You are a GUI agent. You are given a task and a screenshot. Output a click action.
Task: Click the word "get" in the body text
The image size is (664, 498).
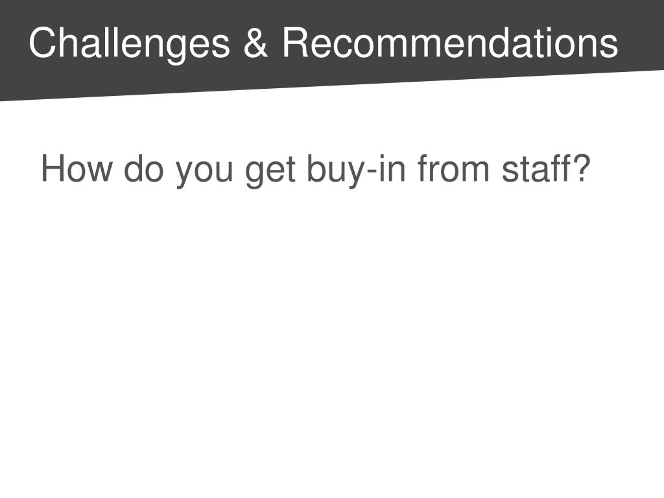(270, 171)
